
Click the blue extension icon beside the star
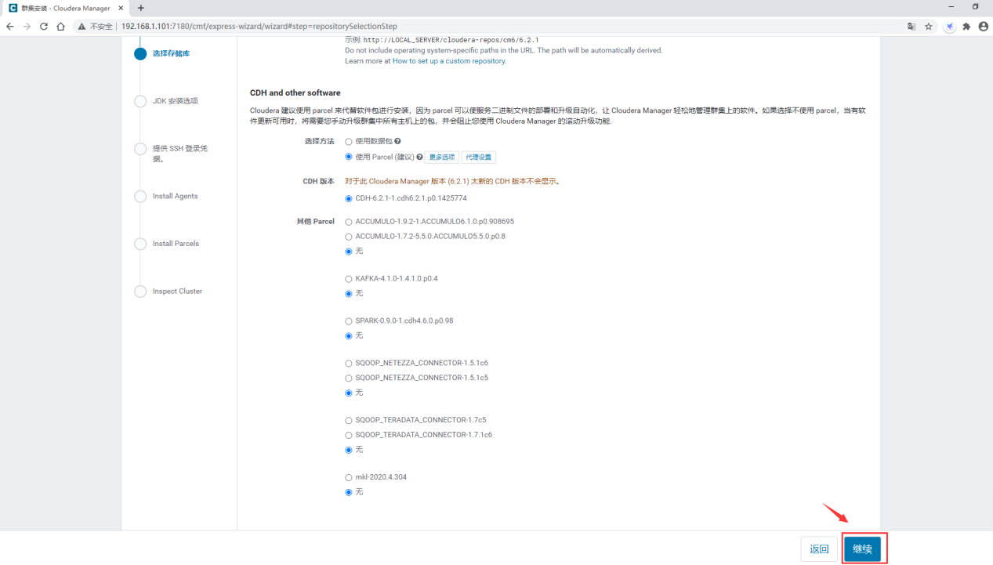949,26
